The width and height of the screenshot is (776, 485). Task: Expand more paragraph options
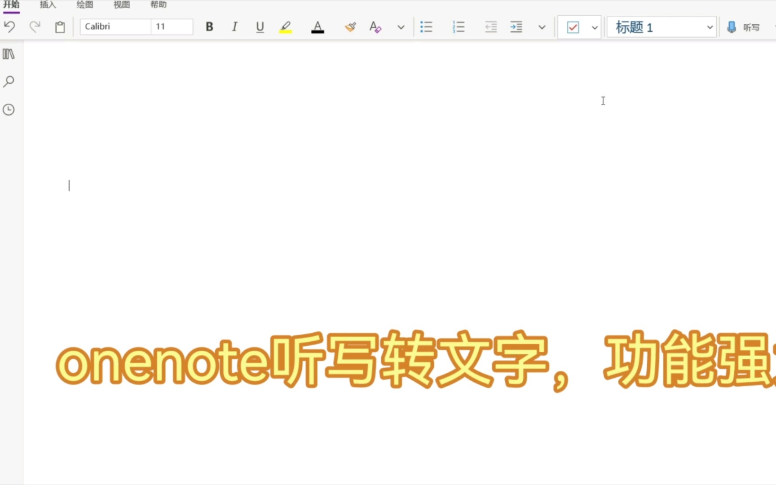pos(542,27)
